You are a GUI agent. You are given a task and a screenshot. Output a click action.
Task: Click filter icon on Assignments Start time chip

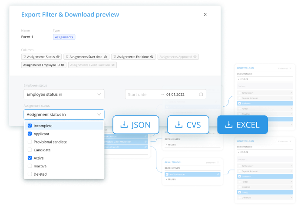[x=67, y=57]
